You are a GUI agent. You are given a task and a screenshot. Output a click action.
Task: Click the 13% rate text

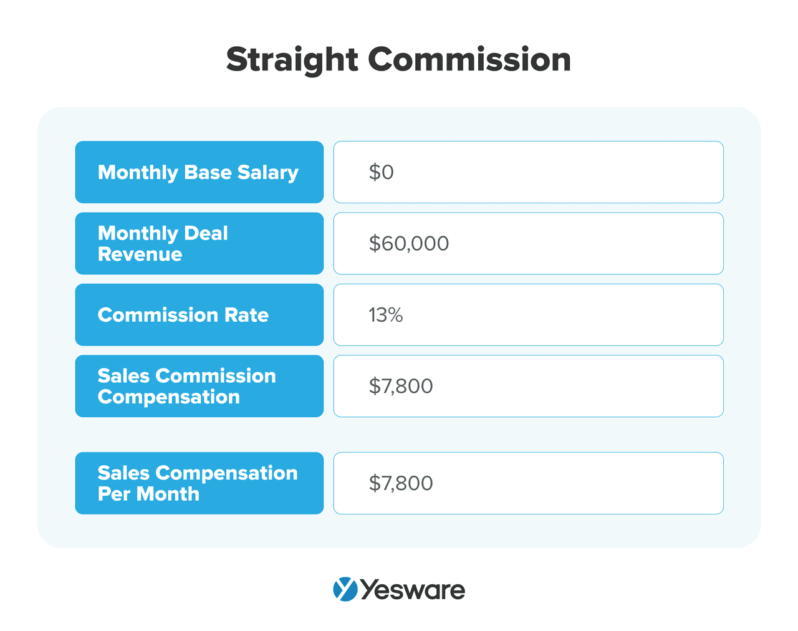(x=386, y=315)
